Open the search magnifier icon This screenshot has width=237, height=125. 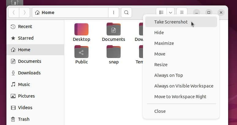126,12
